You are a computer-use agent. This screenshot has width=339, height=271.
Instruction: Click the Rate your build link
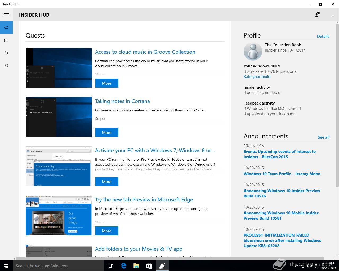point(257,77)
